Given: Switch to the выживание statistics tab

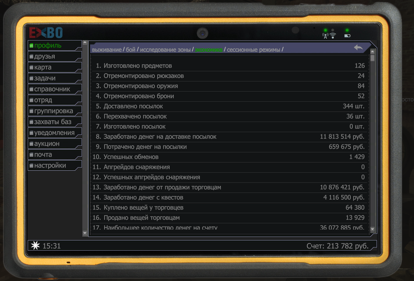Looking at the screenshot, I should (107, 49).
